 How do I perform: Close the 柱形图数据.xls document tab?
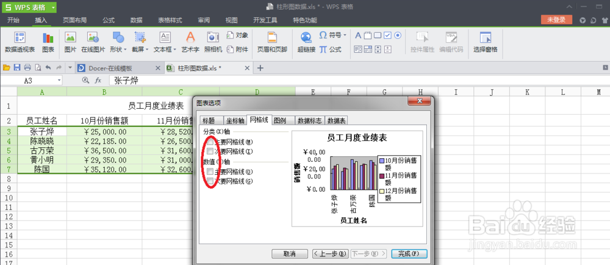click(x=246, y=68)
